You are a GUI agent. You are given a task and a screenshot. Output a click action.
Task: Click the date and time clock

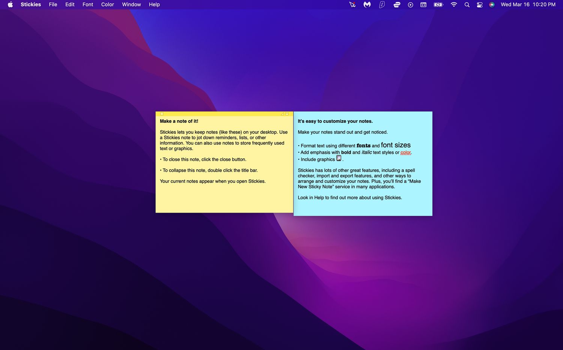tap(528, 4)
